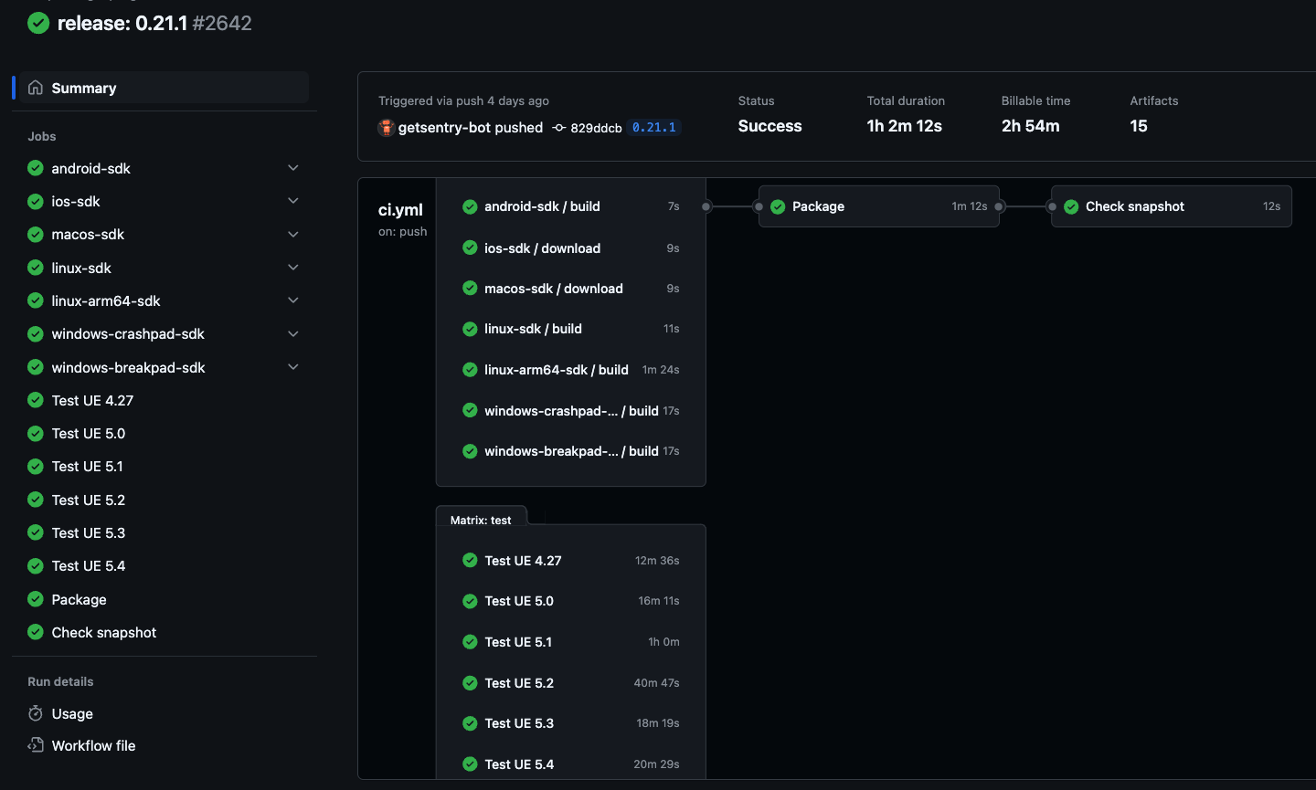Open the Workflow file via its icon
The height and width of the screenshot is (790, 1316).
point(34,745)
